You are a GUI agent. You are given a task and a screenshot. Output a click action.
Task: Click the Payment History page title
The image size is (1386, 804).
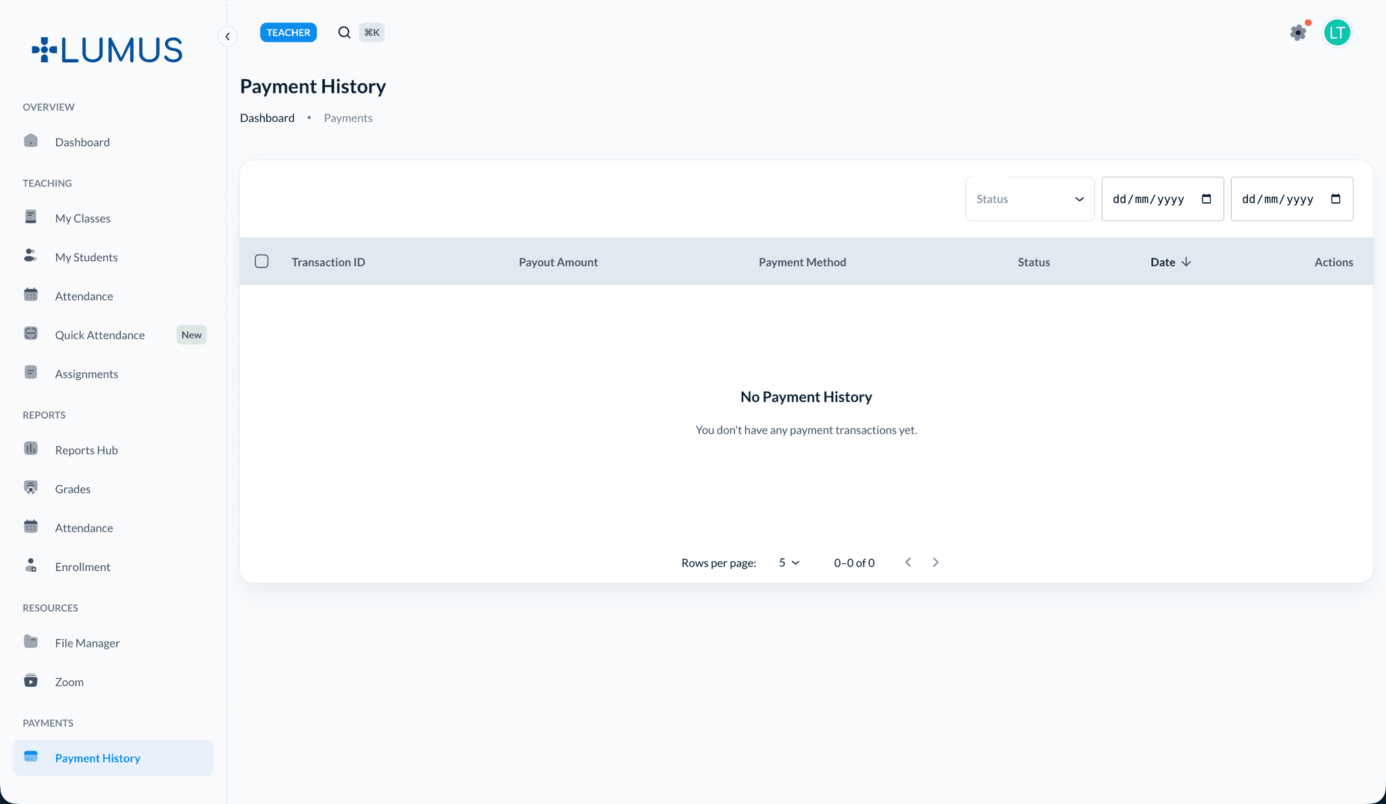click(x=313, y=86)
